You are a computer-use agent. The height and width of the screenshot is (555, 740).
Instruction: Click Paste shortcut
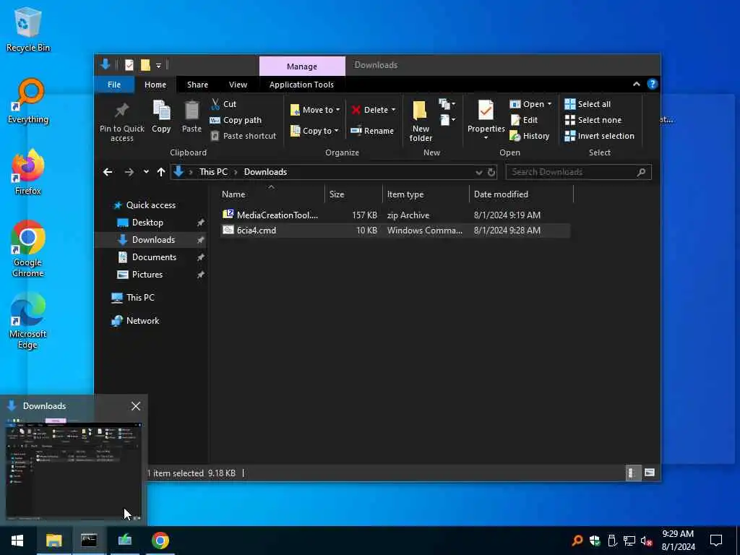[x=244, y=136]
